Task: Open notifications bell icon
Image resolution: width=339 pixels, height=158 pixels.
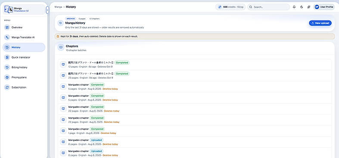Action: [x=294, y=7]
